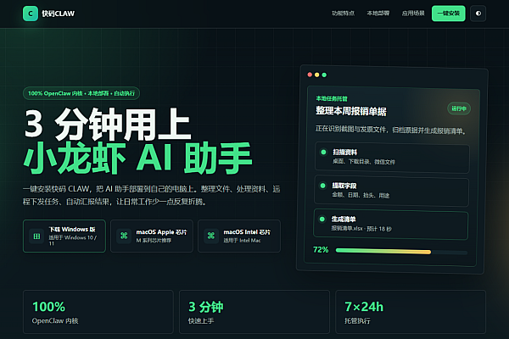Select the 生成清单 step row
Screen dimensions: 509x339
click(390, 225)
